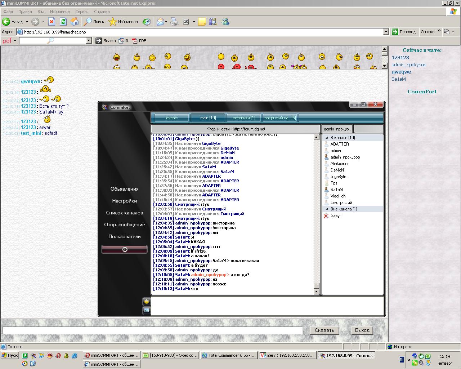Click the Print icon in the IE toolbar

tap(174, 22)
